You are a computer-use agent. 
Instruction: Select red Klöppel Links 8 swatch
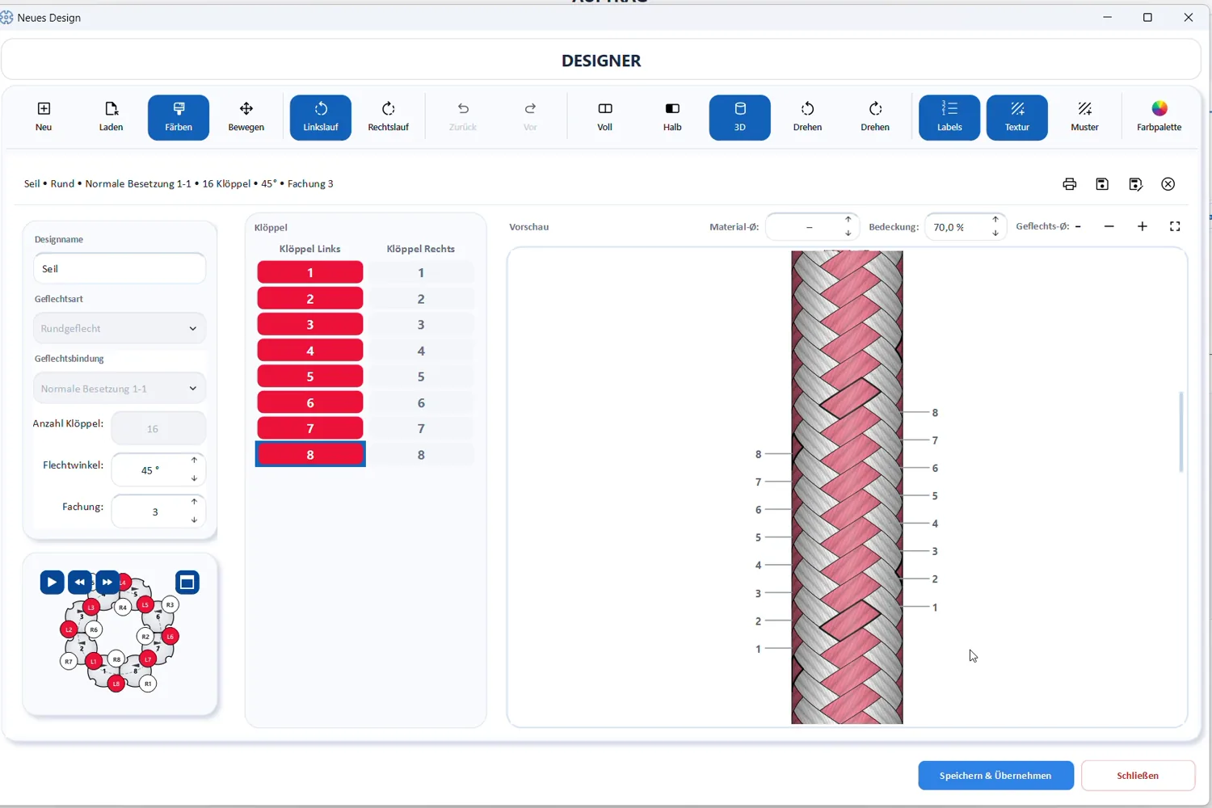(310, 454)
